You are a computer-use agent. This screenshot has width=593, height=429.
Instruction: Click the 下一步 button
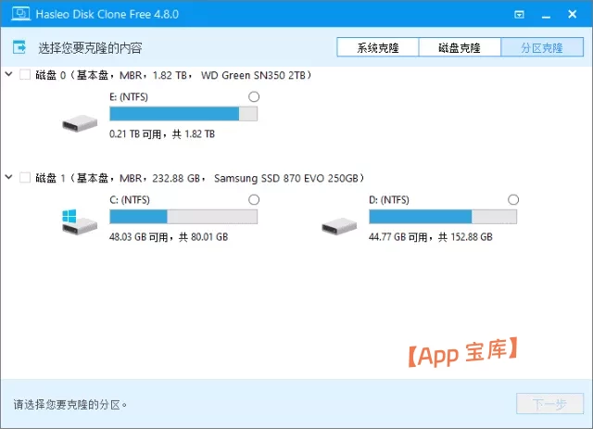click(549, 404)
